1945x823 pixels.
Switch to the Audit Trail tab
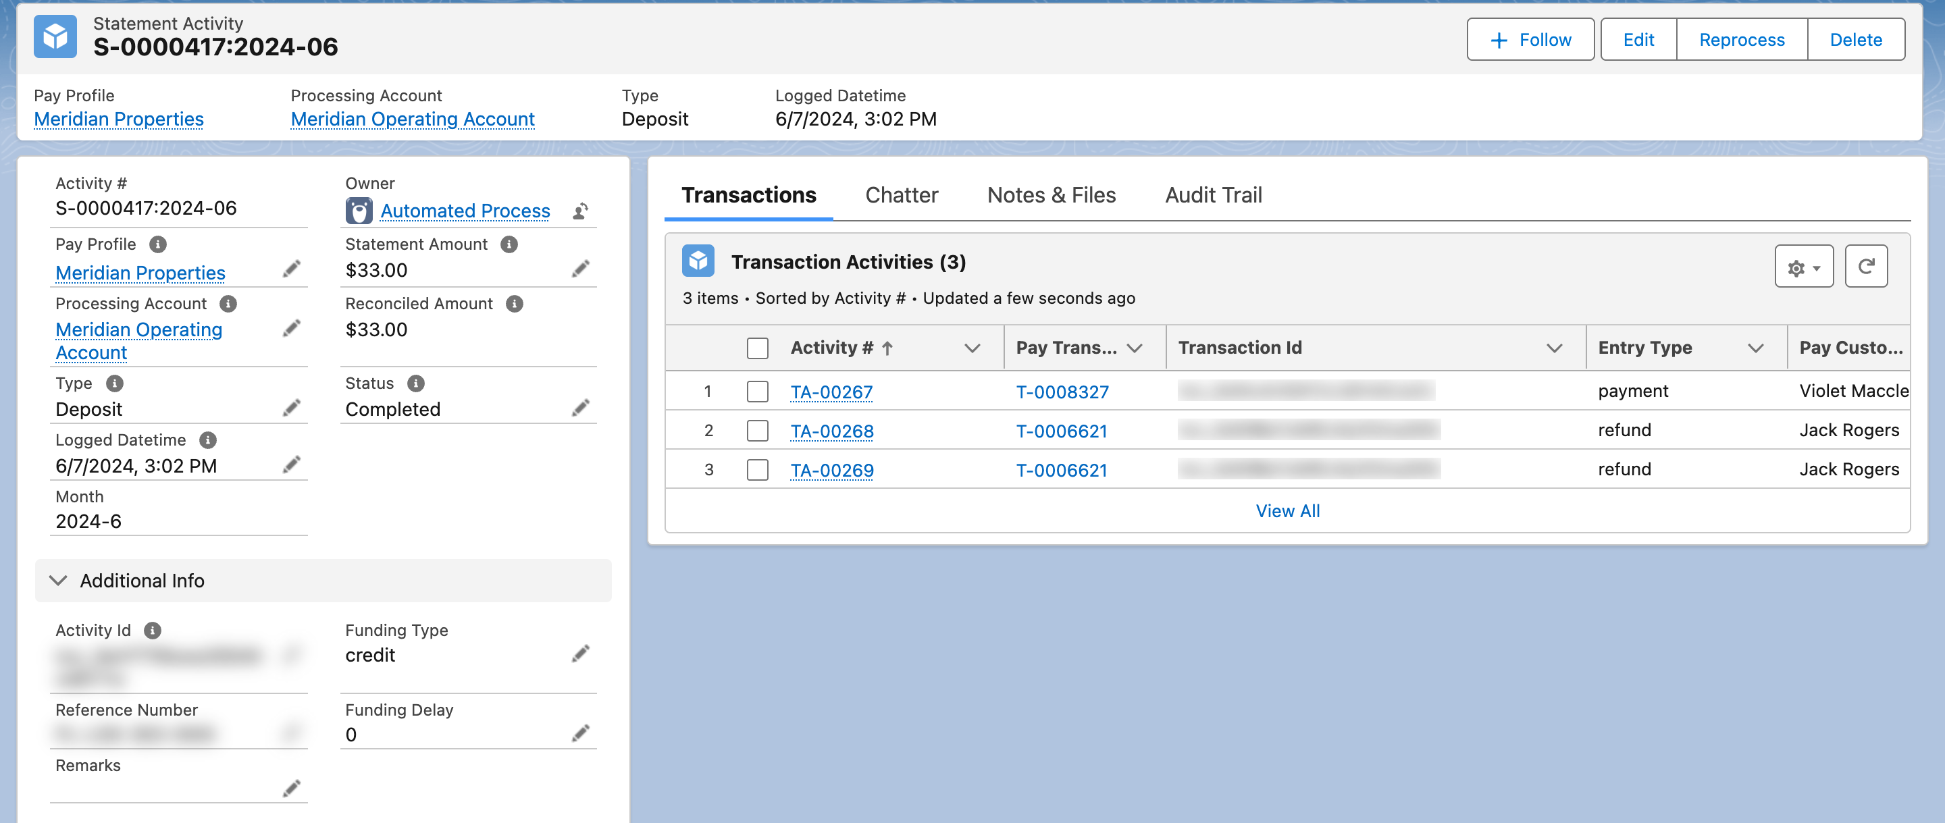pyautogui.click(x=1214, y=196)
